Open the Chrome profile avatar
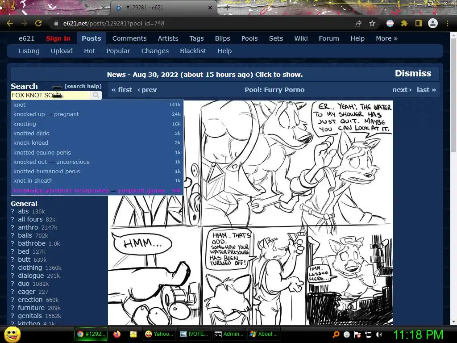The height and width of the screenshot is (343, 457). click(x=433, y=23)
